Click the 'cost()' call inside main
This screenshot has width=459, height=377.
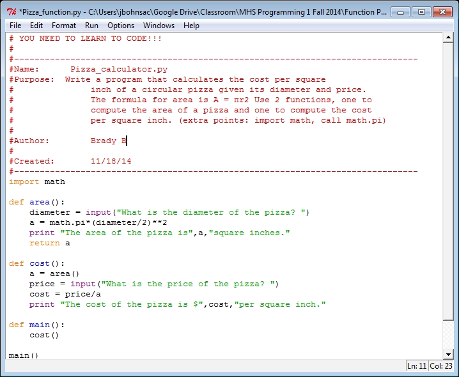(44, 335)
